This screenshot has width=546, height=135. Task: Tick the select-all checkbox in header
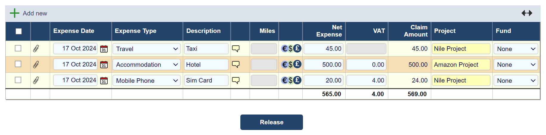tap(18, 31)
